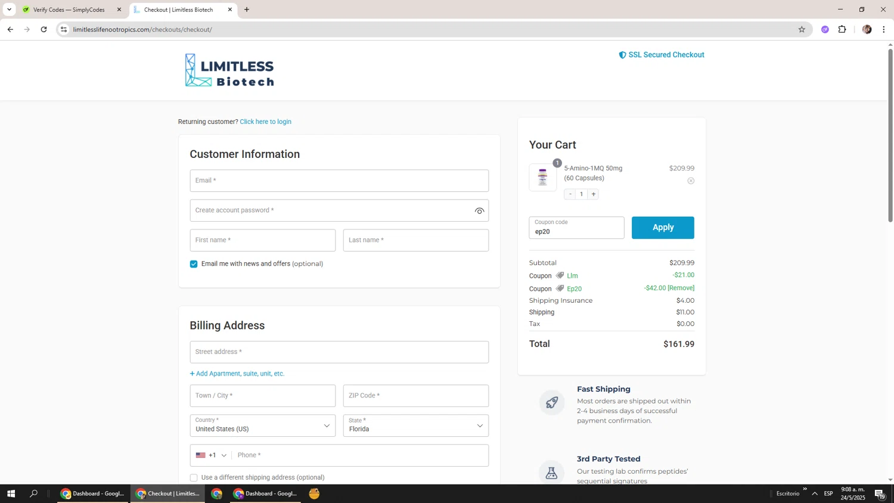The height and width of the screenshot is (503, 894).
Task: Focus the ZIP Code field
Action: [x=415, y=396]
